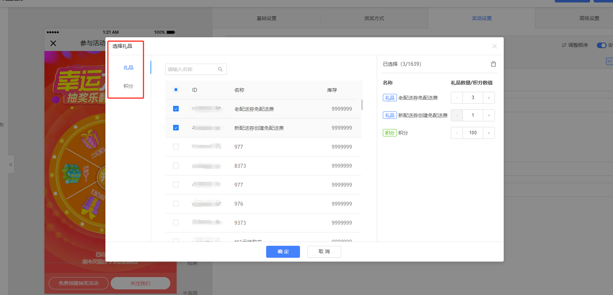Viewport: 613px width, 295px height.
Task: Click the 确定 confirm button
Action: point(283,252)
